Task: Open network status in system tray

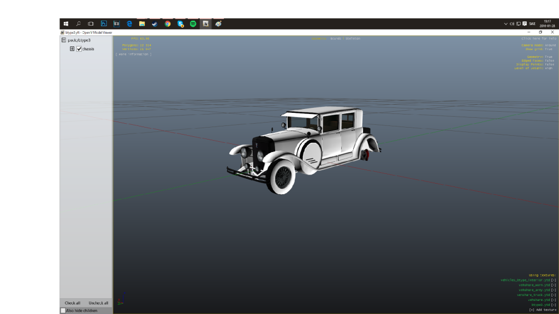Action: pos(519,24)
